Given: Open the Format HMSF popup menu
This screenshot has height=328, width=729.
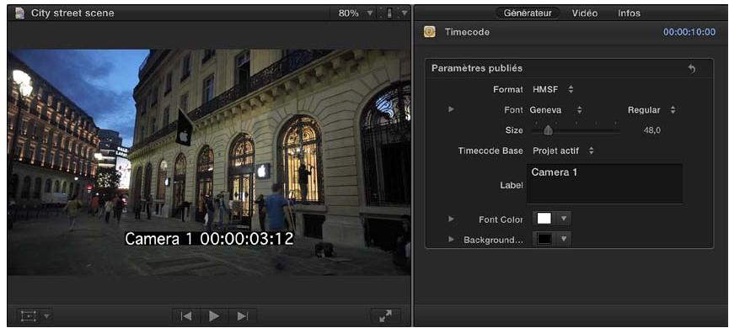Looking at the screenshot, I should click(553, 89).
